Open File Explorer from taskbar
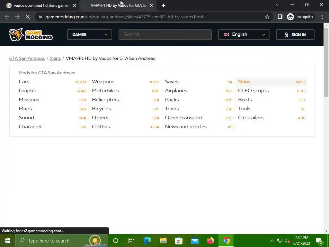The height and width of the screenshot is (247, 329). coord(163,241)
